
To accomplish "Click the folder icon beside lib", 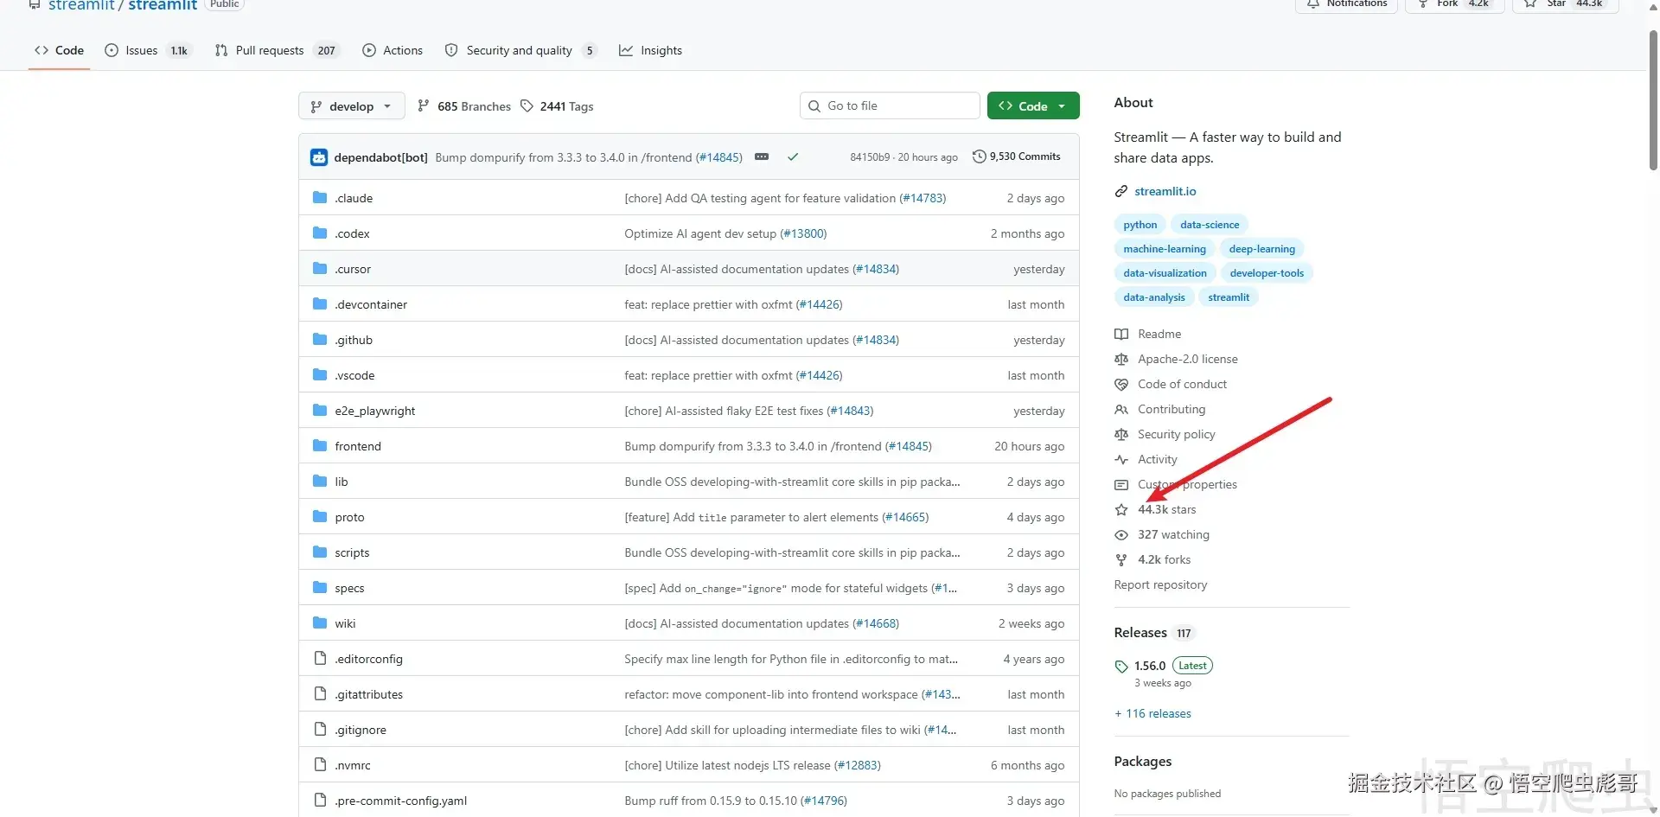I will pos(320,482).
